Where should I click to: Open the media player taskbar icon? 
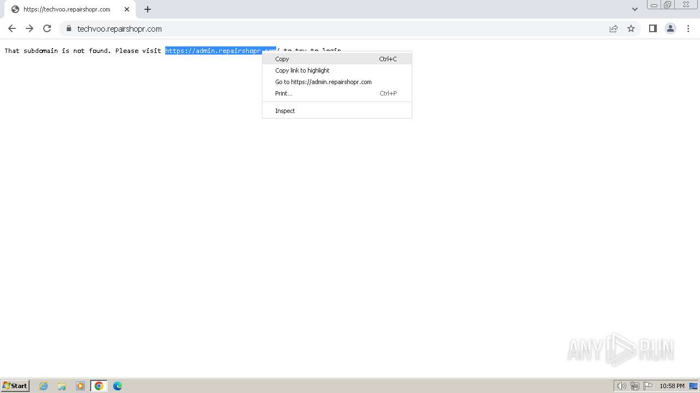(x=80, y=386)
